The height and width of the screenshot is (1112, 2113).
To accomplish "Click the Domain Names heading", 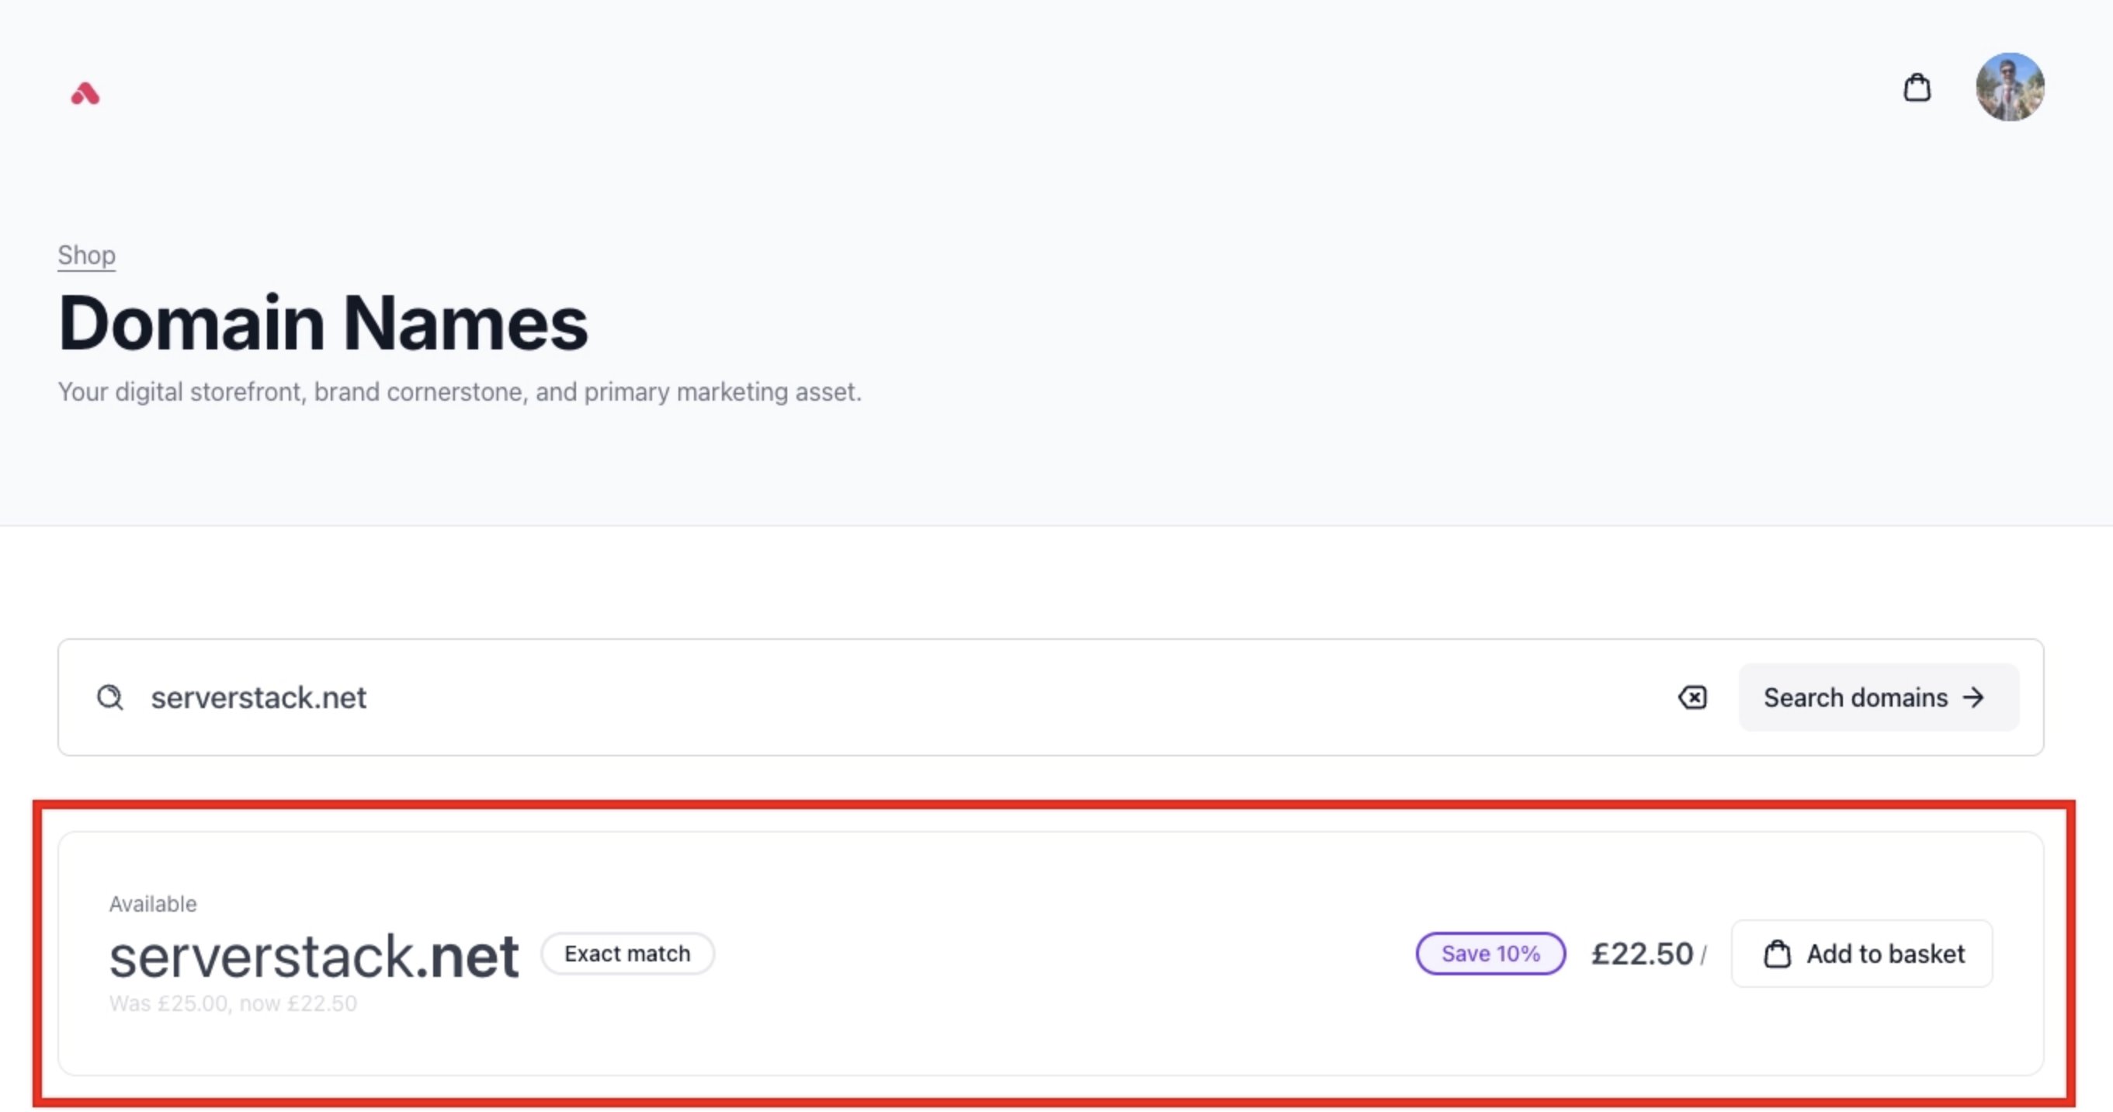I will (x=323, y=323).
